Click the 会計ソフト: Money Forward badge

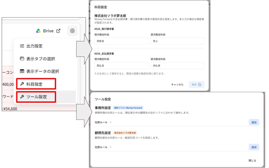click(x=128, y=108)
